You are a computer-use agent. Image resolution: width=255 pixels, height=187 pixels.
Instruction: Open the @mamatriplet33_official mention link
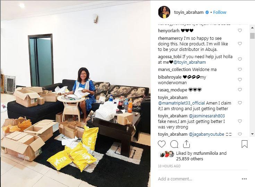click(181, 103)
